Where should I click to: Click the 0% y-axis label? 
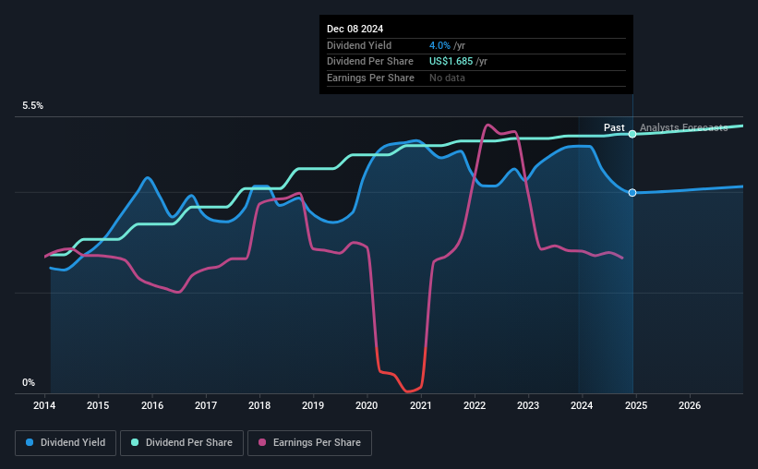[x=29, y=382]
